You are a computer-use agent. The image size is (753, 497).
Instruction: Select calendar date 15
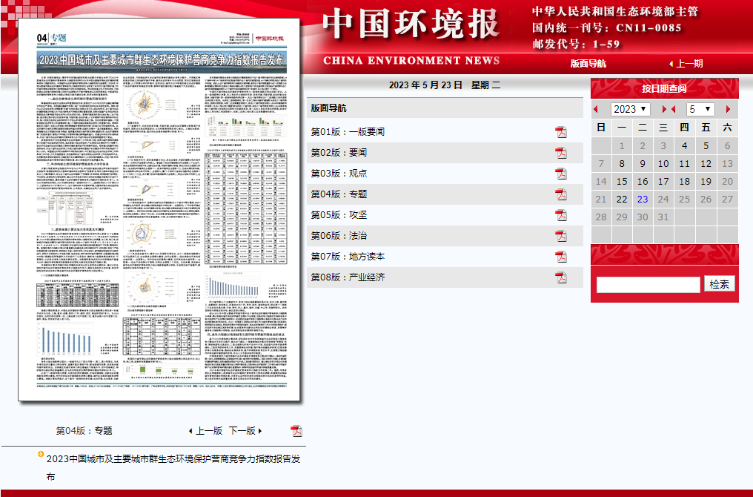click(621, 181)
